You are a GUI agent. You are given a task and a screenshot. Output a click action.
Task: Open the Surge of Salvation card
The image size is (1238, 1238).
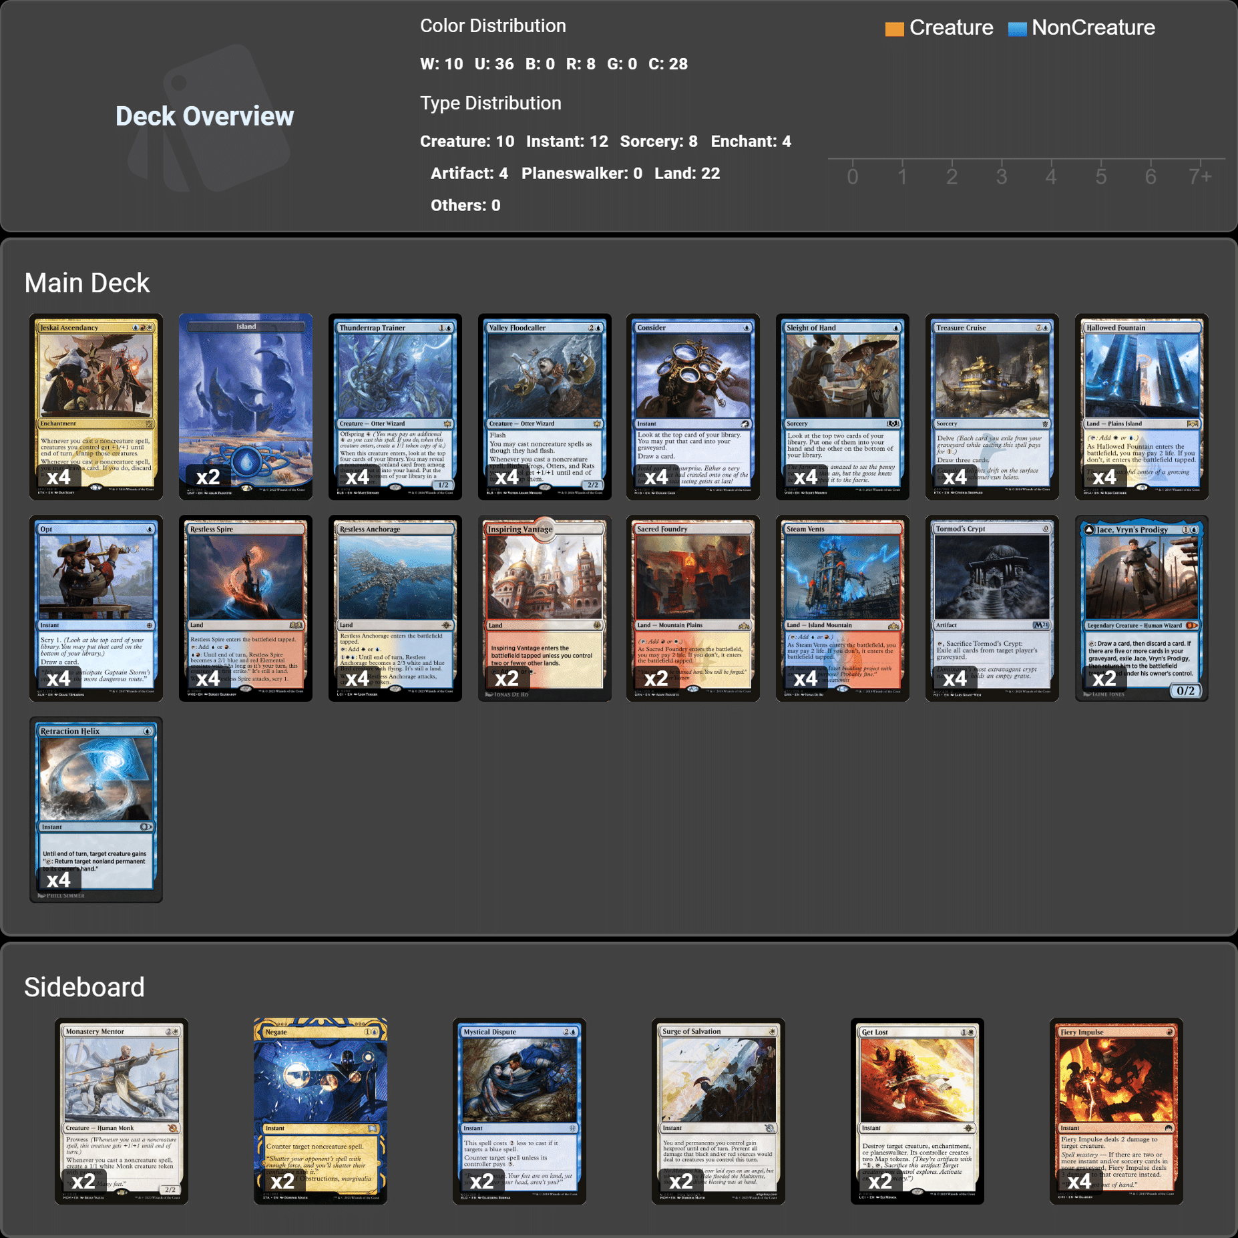[x=718, y=1111]
